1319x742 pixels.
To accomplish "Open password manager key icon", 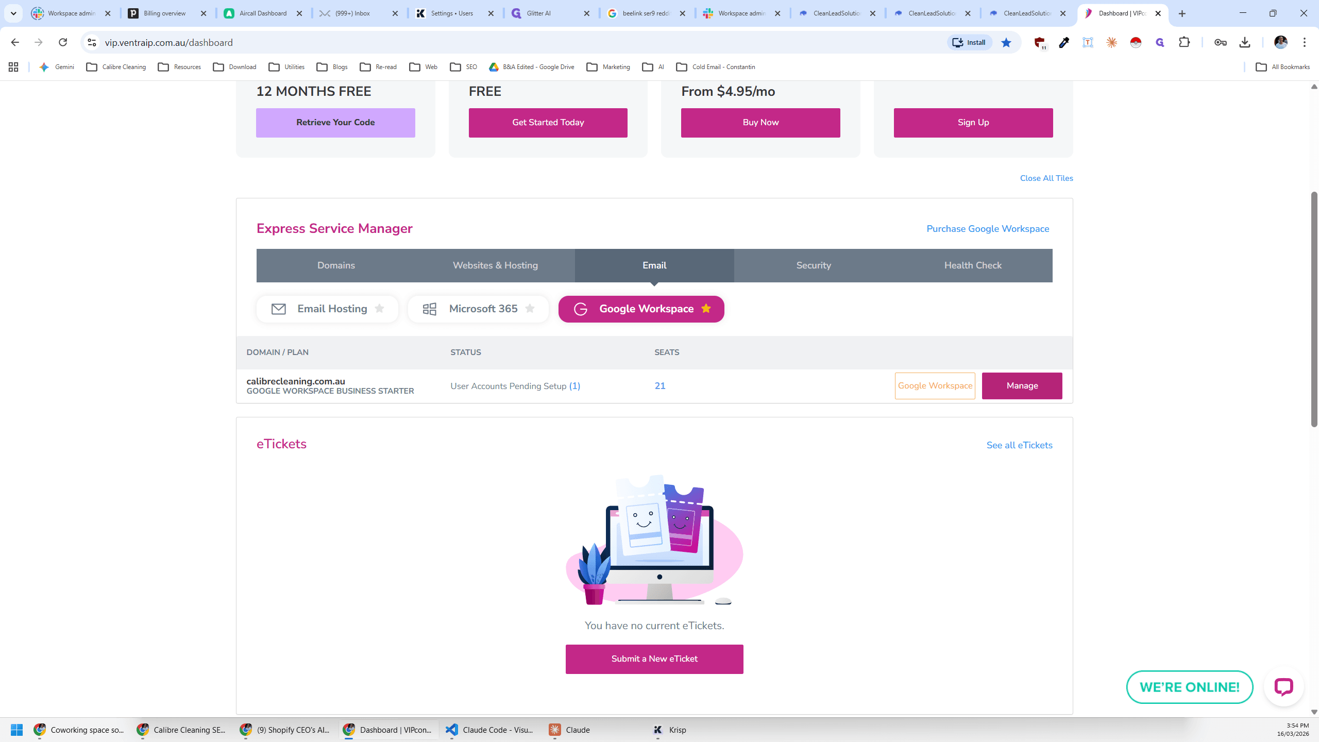I will (x=1220, y=43).
